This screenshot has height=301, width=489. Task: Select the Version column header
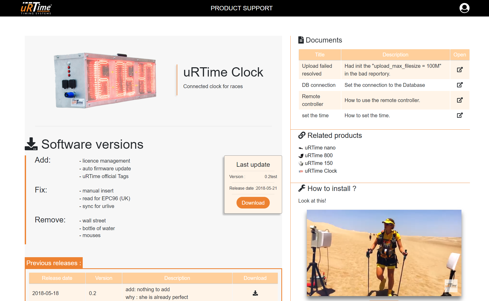[x=104, y=278]
